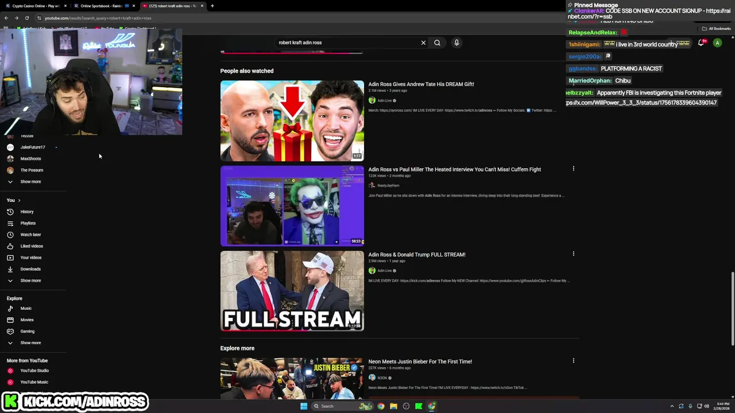
Task: Open the YouTube account avatar menu
Action: pos(717,42)
